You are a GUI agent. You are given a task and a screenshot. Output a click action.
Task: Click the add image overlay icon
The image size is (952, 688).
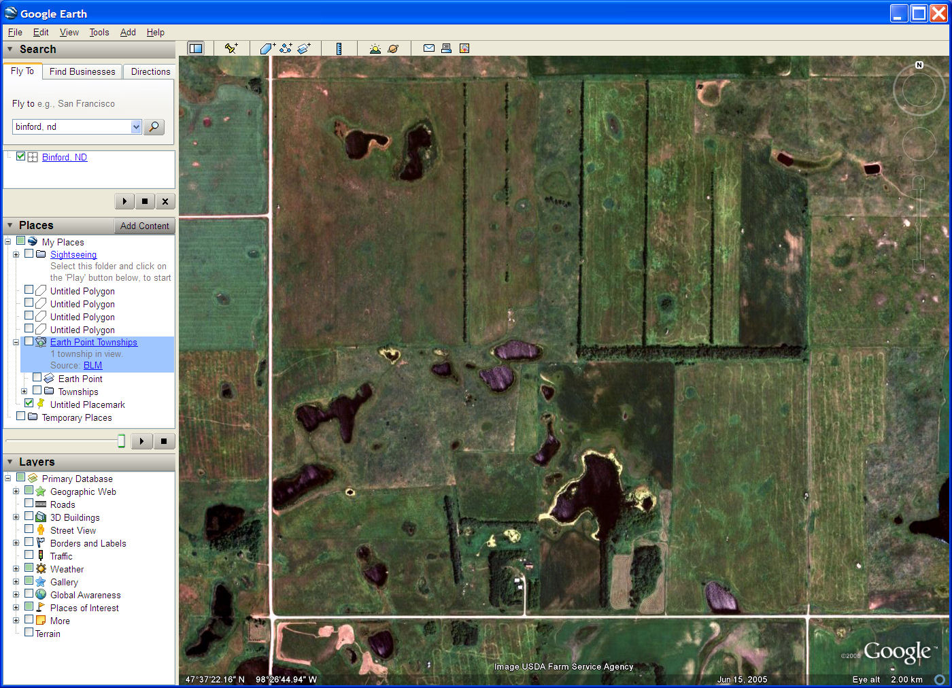(x=304, y=48)
